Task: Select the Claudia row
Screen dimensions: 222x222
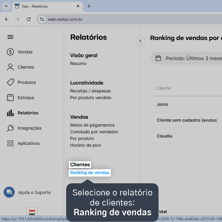Action: 187,136
